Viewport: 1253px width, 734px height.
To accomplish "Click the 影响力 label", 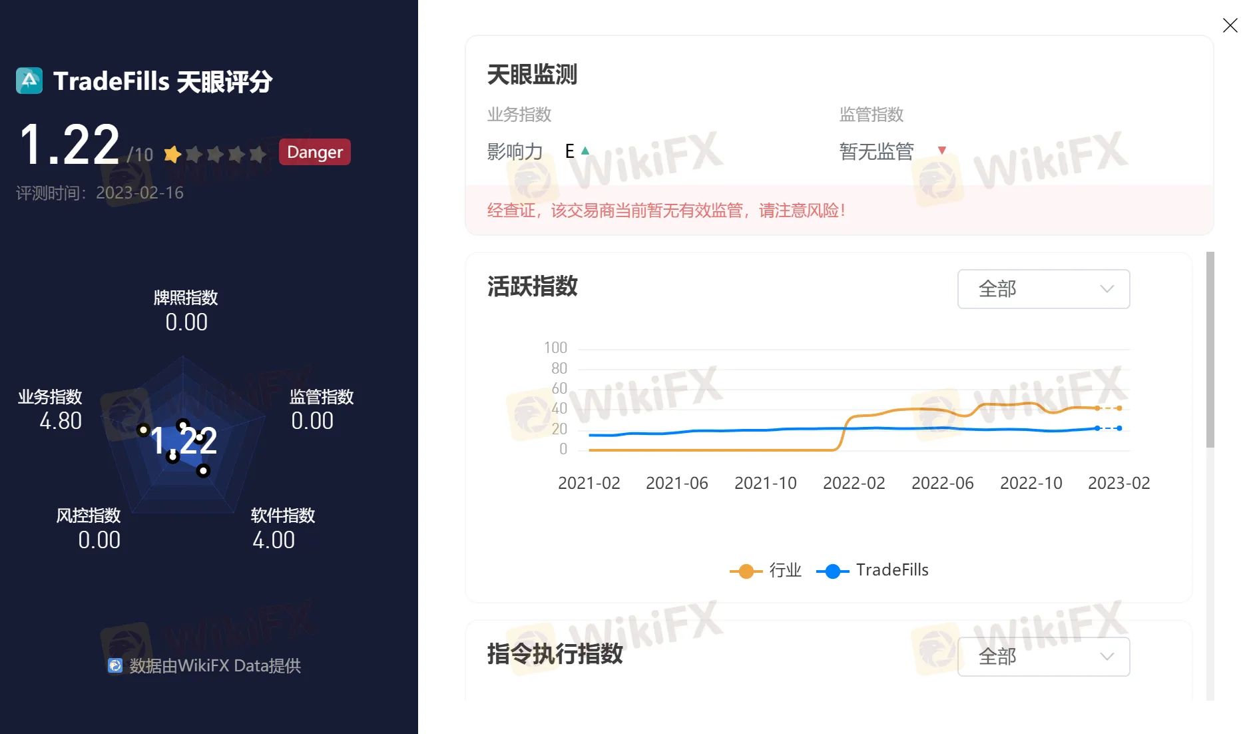I will pos(515,151).
